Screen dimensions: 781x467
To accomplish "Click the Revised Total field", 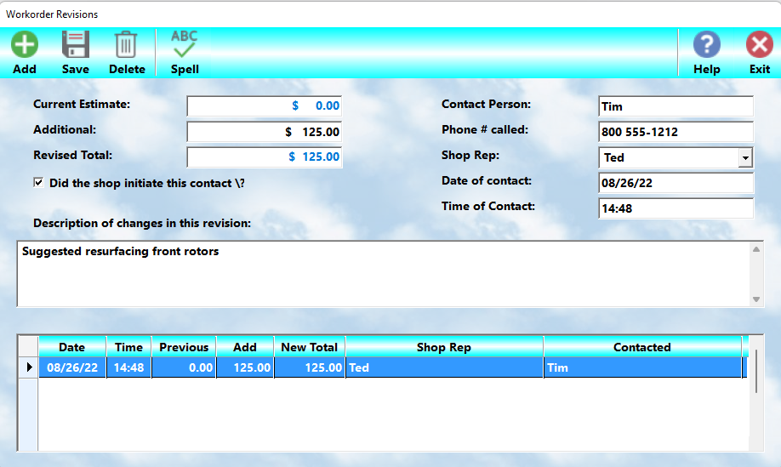I will click(x=265, y=157).
